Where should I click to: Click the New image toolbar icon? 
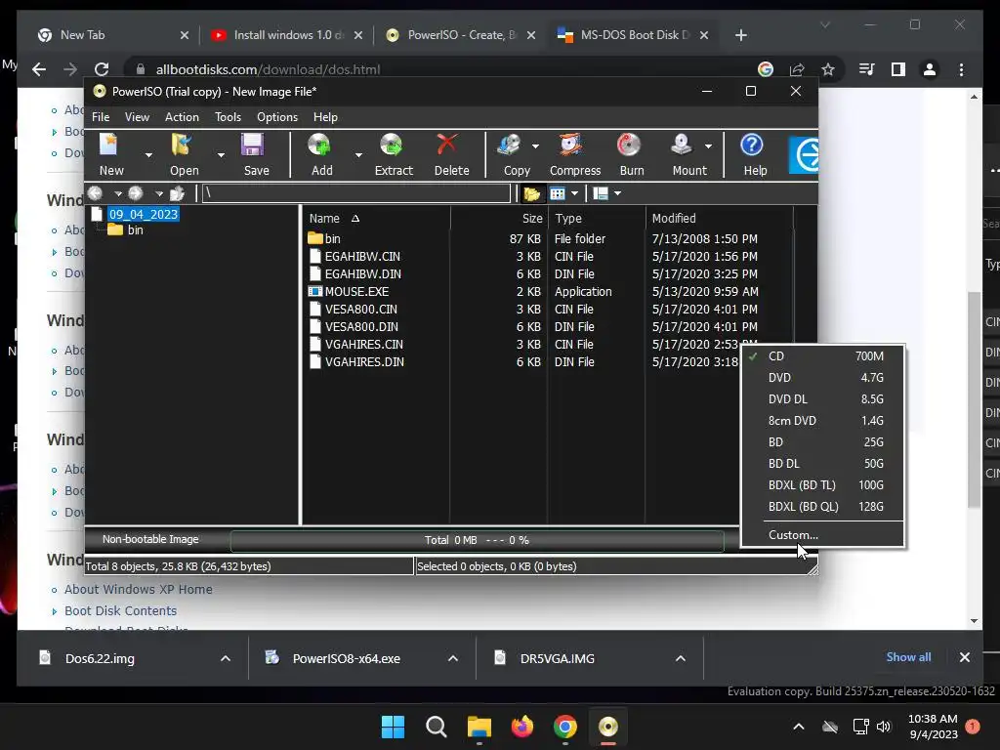109,146
